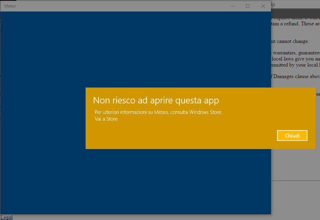Click "cannot change." text in background window
Screen dimensions: 320x220
click(293, 41)
